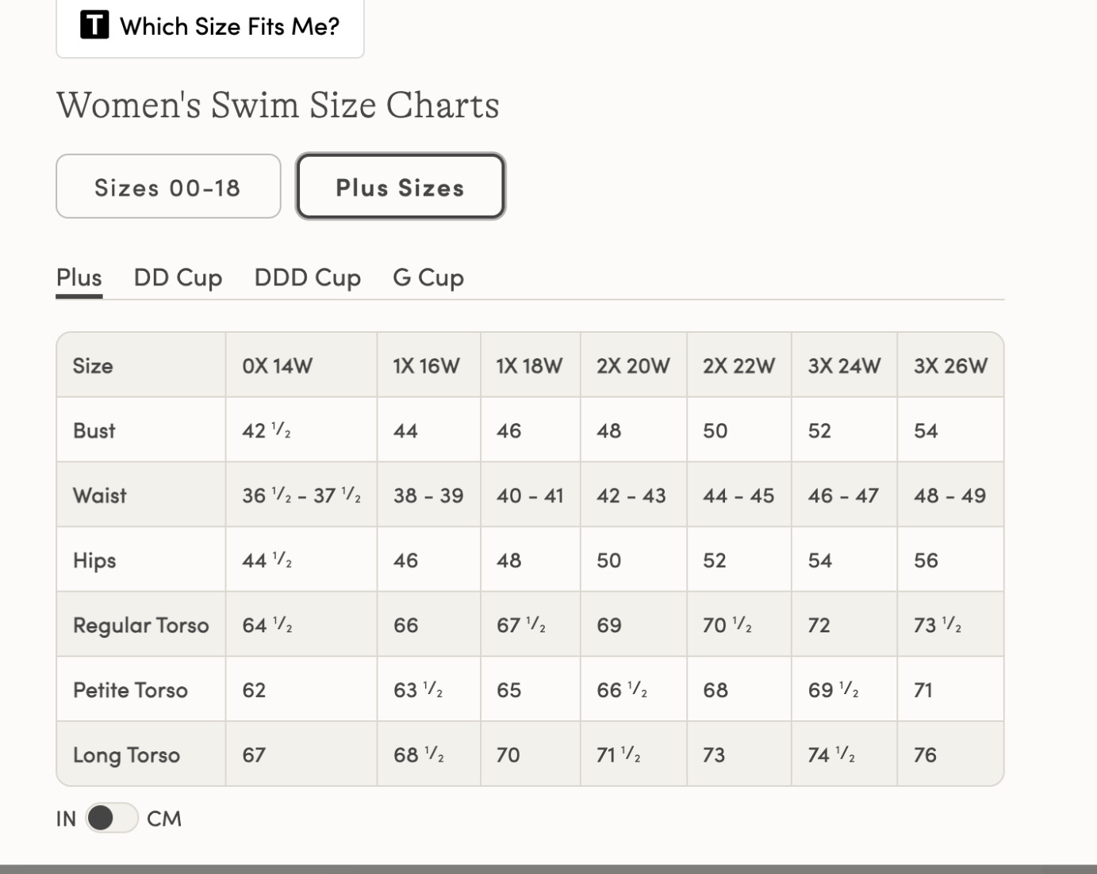Click the Bust row label
The image size is (1097, 874).
click(x=94, y=431)
